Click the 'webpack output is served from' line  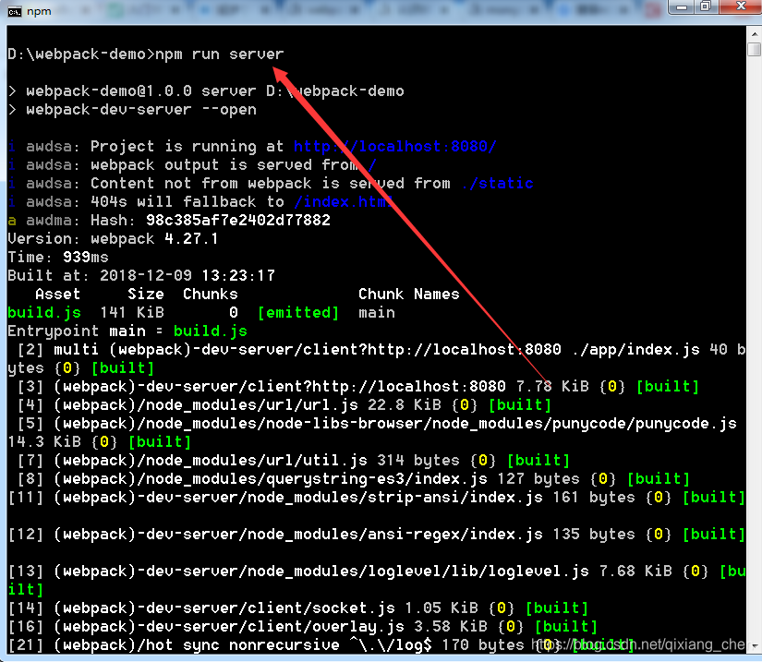pyautogui.click(x=192, y=164)
